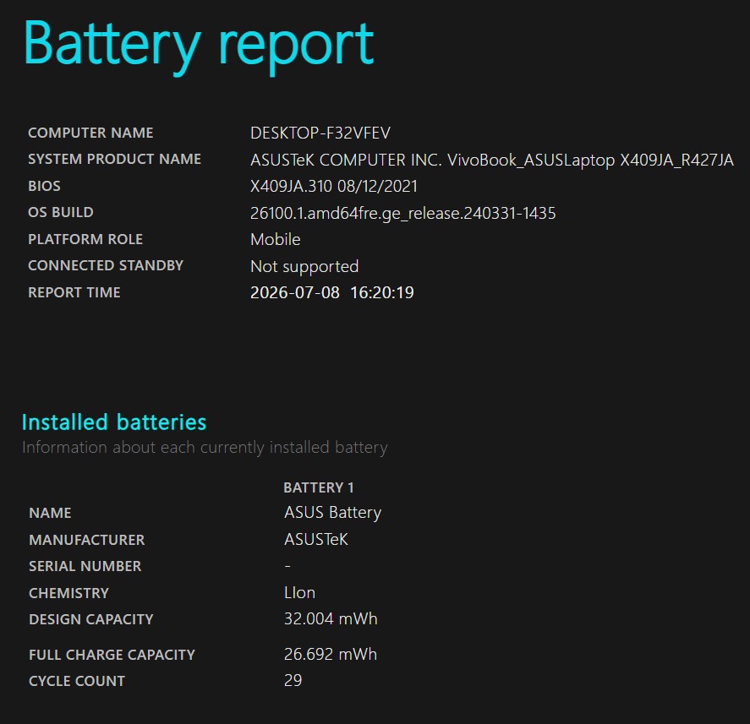Select the design capacity 32.004 mWh
Image resolution: width=750 pixels, height=724 pixels.
click(x=331, y=619)
